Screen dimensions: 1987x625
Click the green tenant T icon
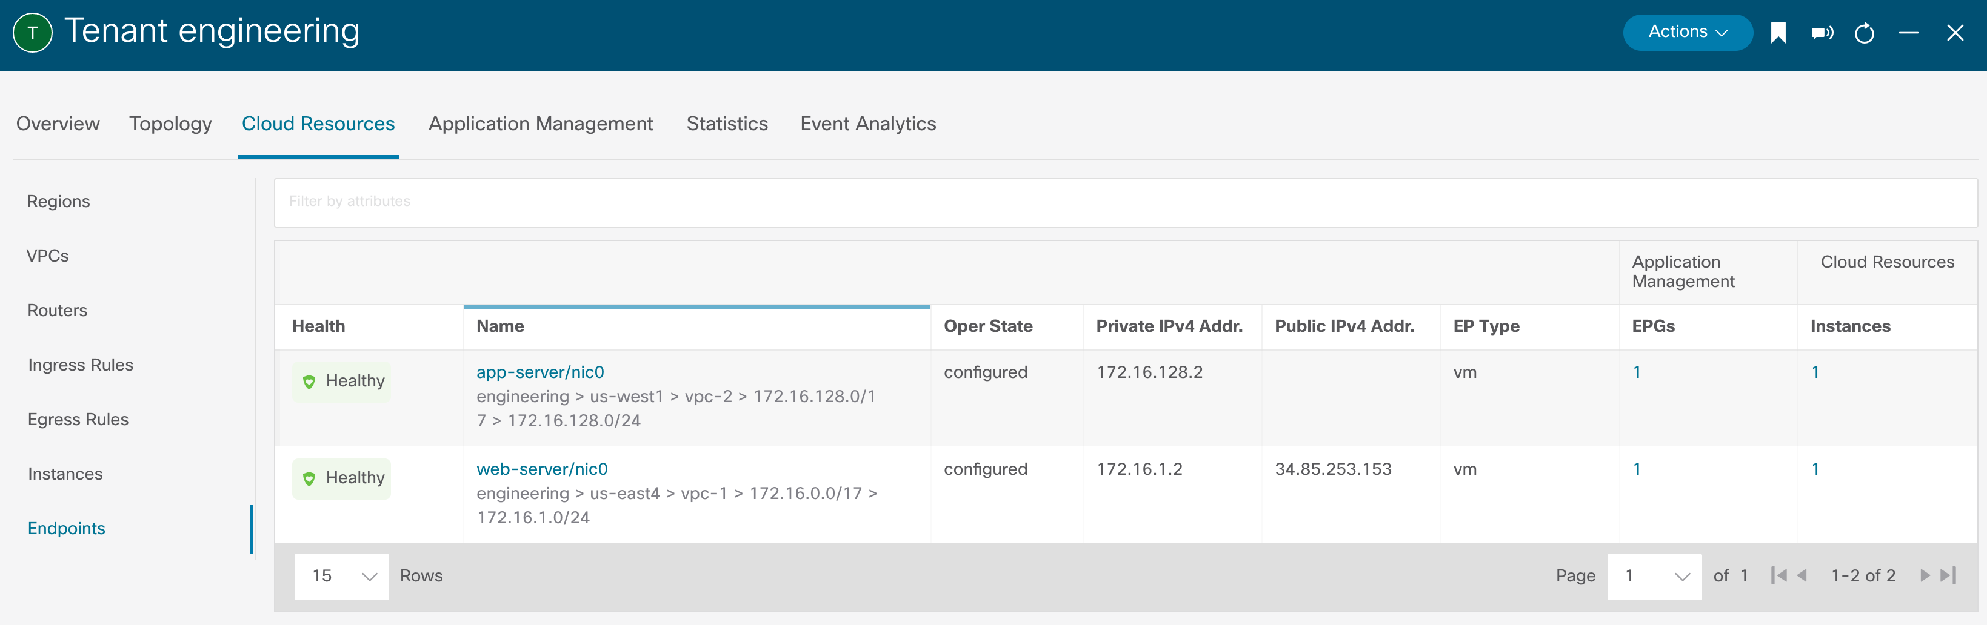pyautogui.click(x=32, y=32)
